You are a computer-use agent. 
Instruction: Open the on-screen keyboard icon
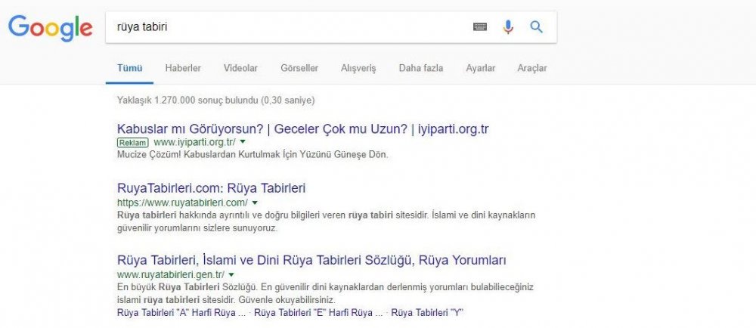pos(480,27)
